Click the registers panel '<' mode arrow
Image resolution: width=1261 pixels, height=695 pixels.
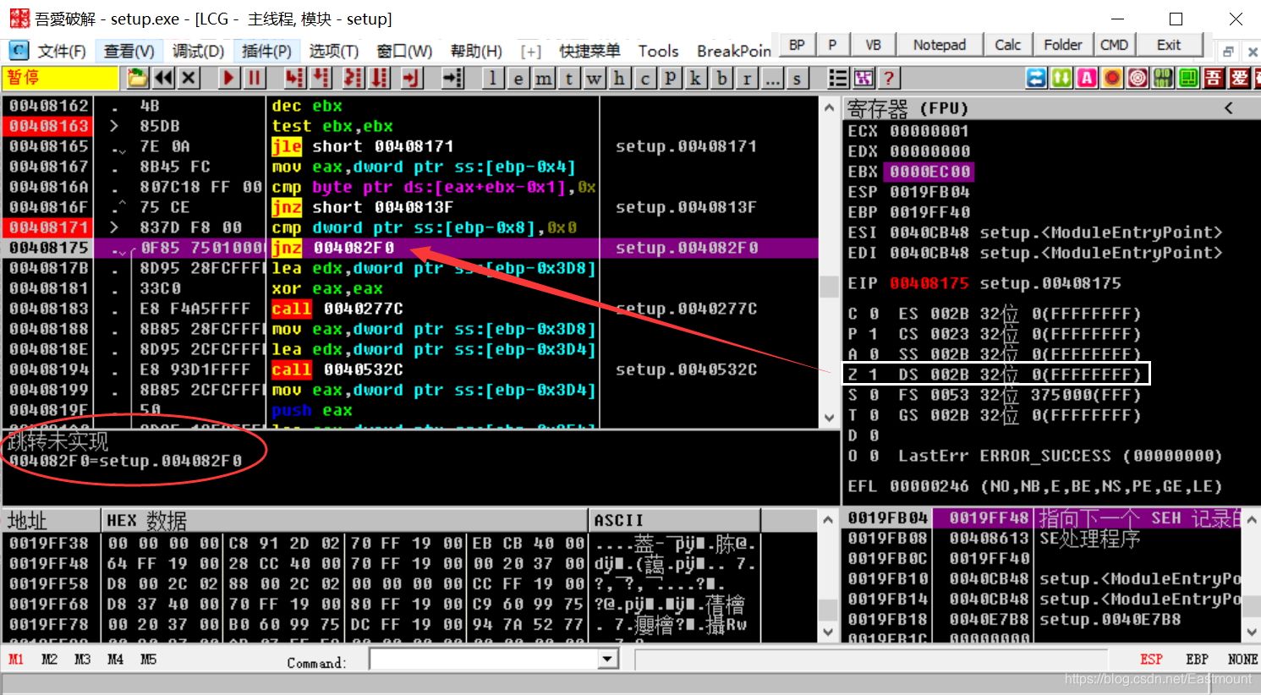pos(1229,108)
